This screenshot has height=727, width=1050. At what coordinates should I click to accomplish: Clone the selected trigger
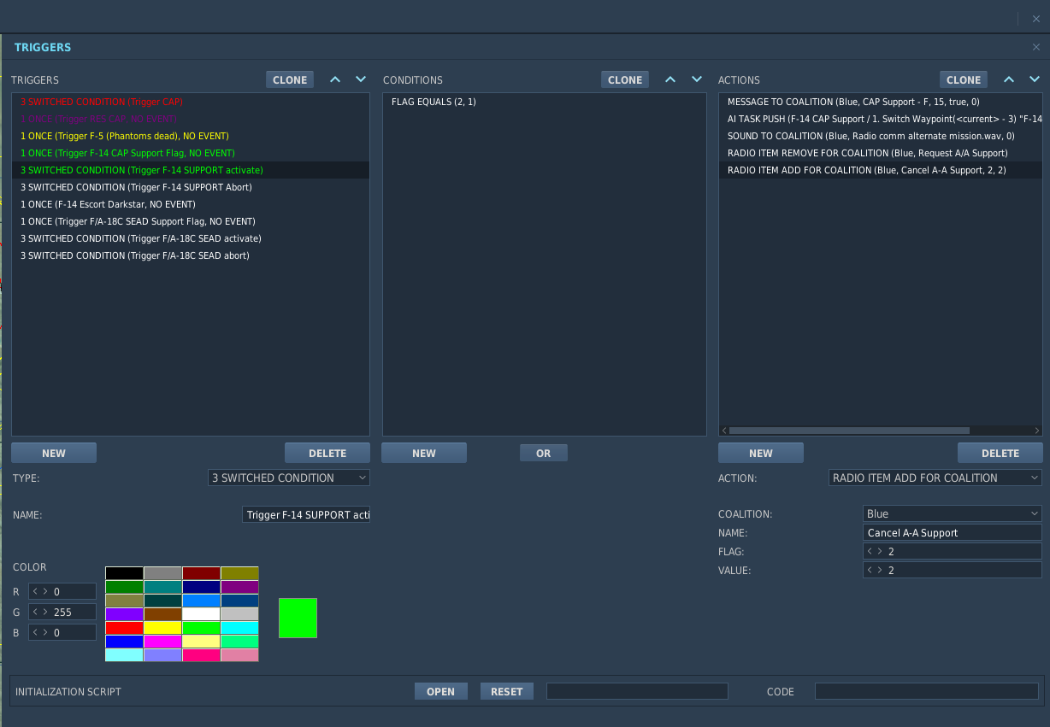[x=290, y=79]
